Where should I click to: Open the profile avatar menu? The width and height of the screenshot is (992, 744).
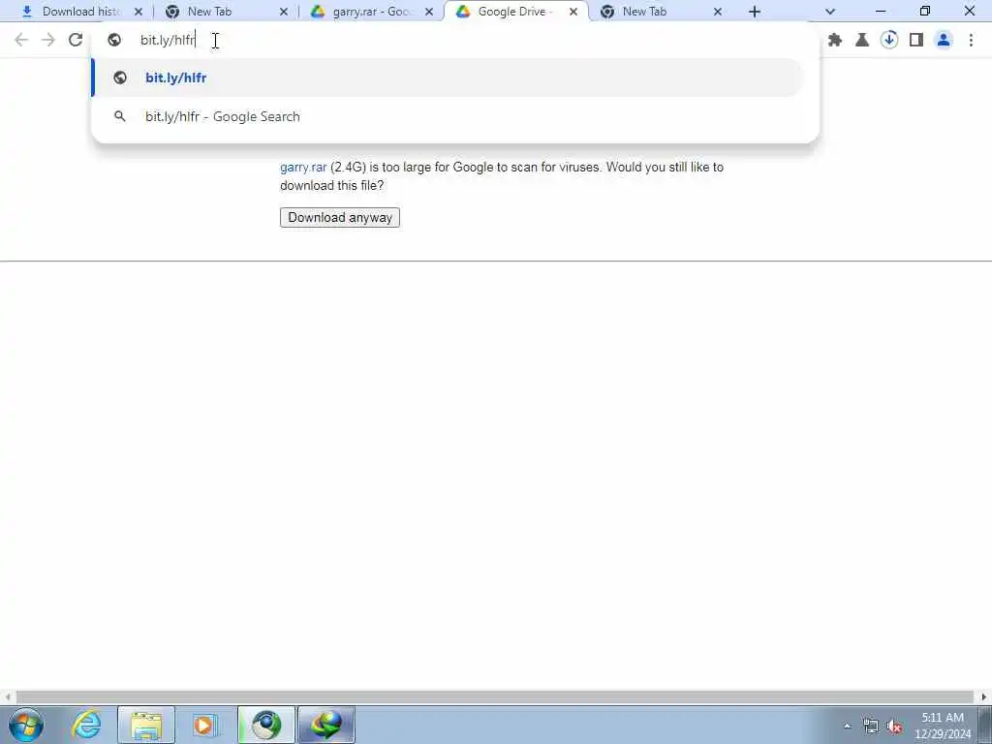point(944,40)
